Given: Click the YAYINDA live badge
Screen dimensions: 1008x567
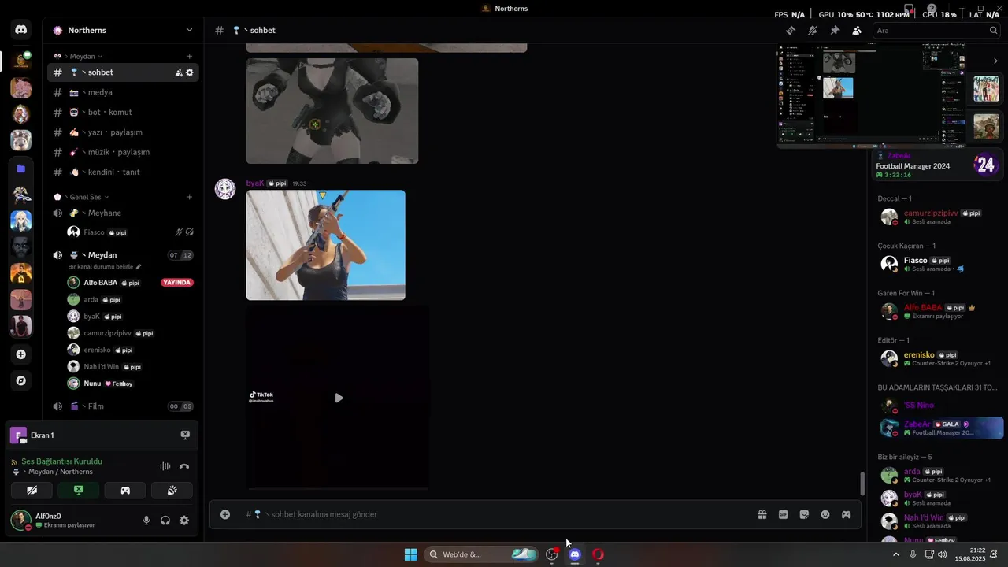Looking at the screenshot, I should coord(177,283).
